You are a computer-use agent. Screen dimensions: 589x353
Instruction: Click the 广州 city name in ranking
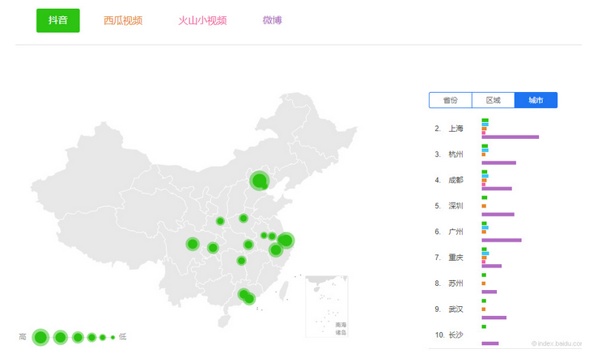coord(456,232)
